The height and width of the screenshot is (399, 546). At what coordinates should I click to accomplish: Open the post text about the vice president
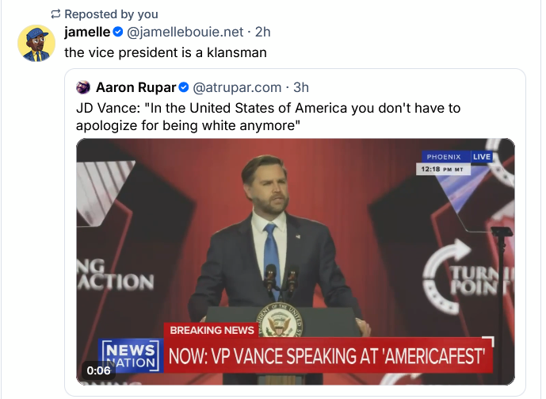166,53
